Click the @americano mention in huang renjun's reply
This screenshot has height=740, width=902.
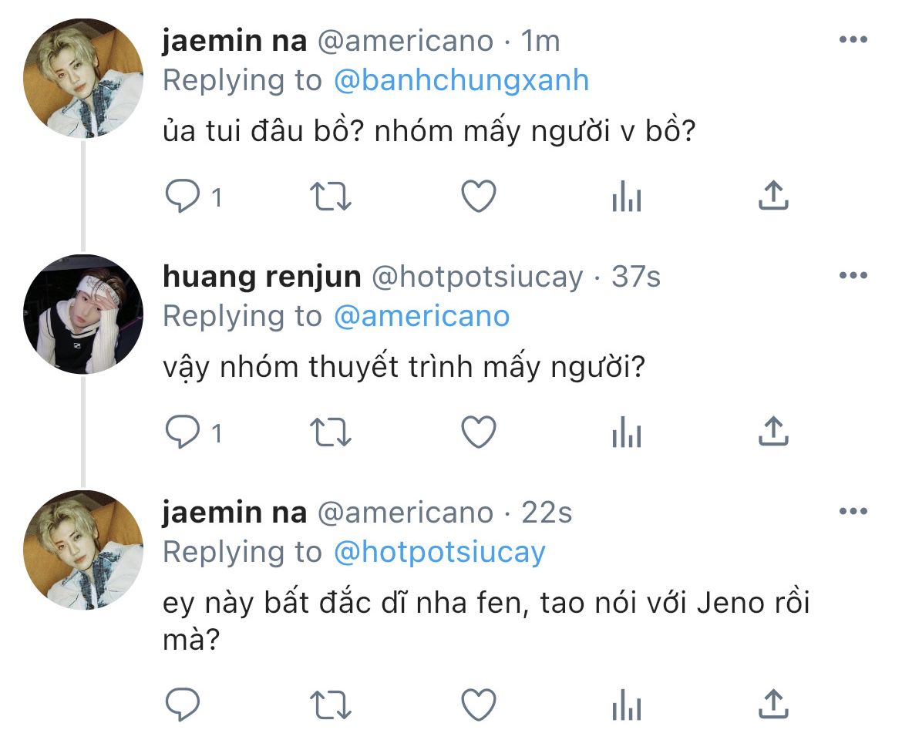(422, 316)
